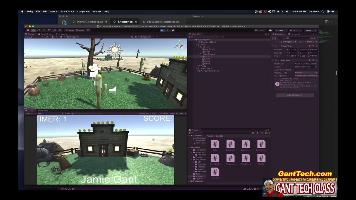The height and width of the screenshot is (200, 356).
Task: Click Search by Type icon in Project
Action: tap(253, 133)
